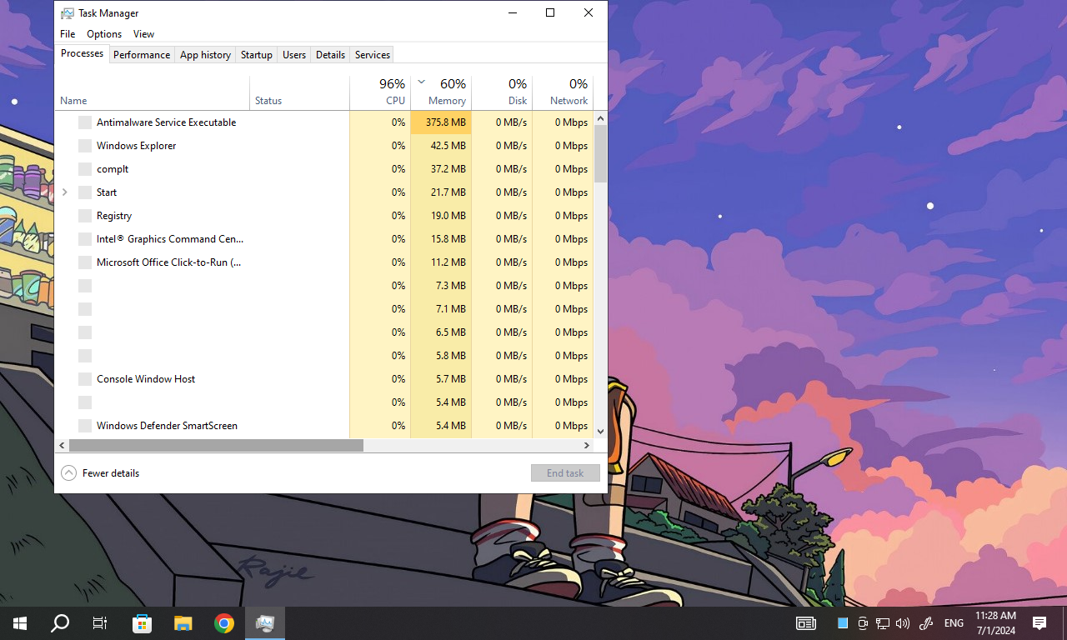Click the icon of the unnamed 7.1 MB process
Viewport: 1067px width, 640px height.
point(85,309)
